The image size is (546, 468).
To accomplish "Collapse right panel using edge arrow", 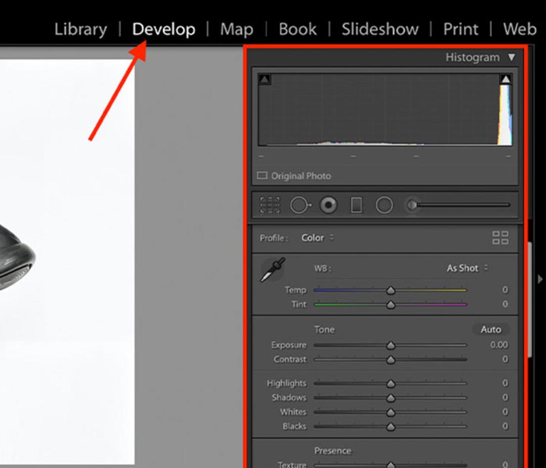I will point(540,279).
